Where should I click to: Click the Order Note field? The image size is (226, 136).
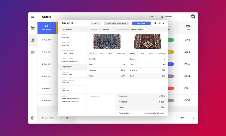(x=101, y=105)
